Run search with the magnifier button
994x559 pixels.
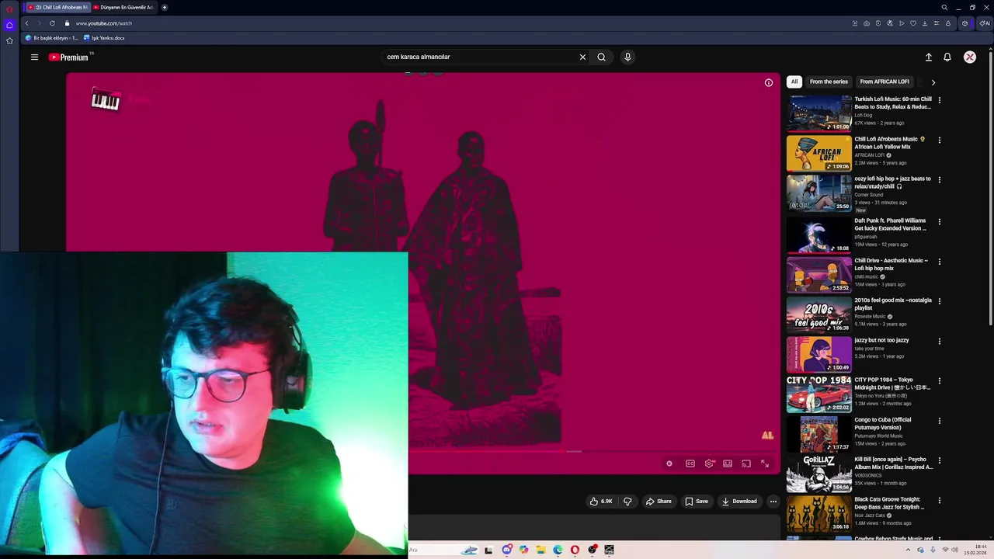pyautogui.click(x=601, y=57)
